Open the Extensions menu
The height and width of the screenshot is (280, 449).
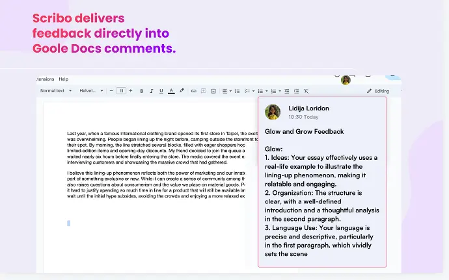46,79
